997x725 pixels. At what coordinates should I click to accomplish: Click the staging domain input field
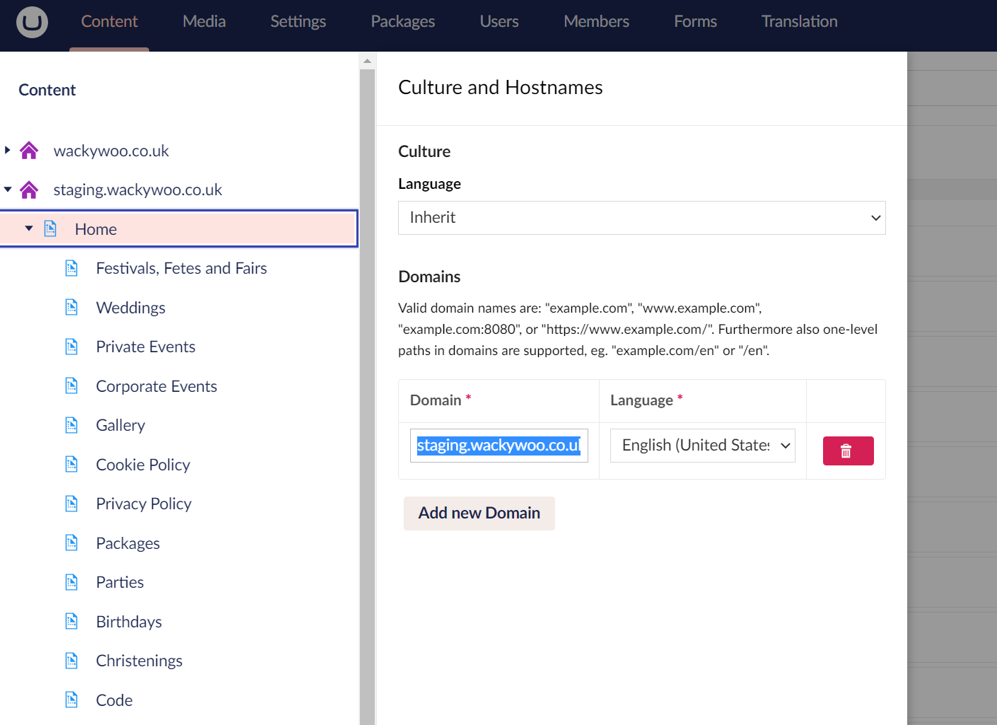coord(498,446)
